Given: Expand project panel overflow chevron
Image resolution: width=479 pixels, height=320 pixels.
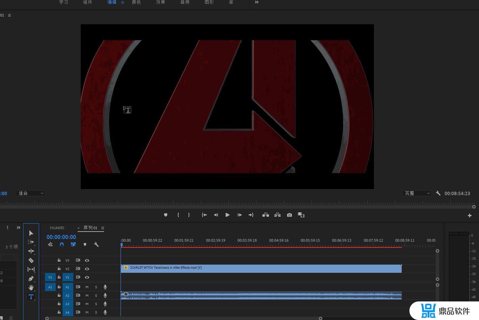Looking at the screenshot, I should pyautogui.click(x=19, y=228).
